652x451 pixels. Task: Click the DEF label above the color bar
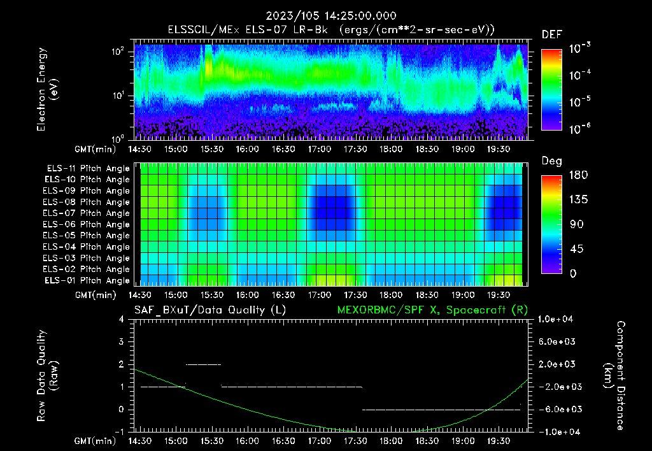pos(552,35)
